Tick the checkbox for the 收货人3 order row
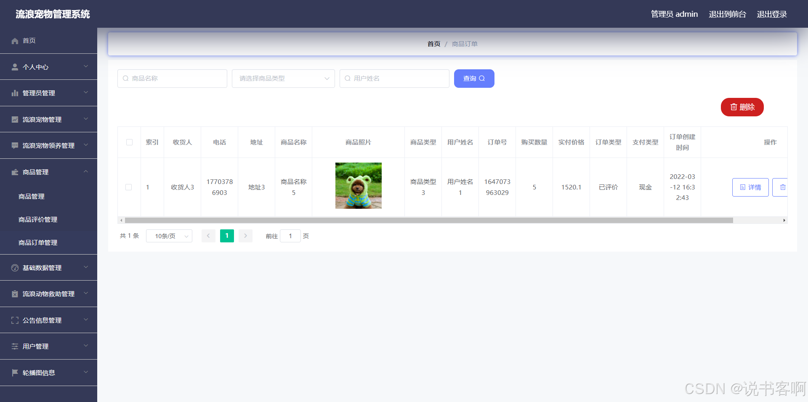This screenshot has height=402, width=808. coord(129,187)
